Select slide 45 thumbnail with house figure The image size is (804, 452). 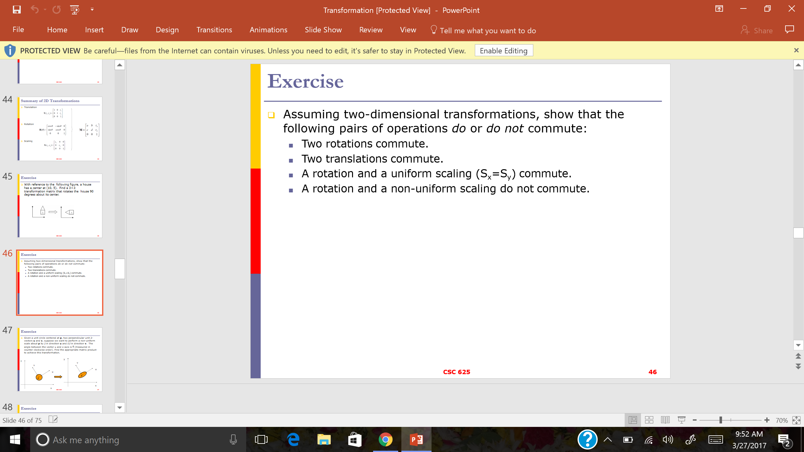tap(60, 206)
